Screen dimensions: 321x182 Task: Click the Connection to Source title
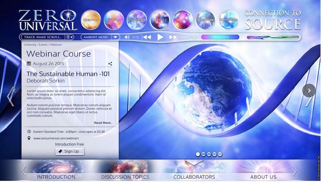point(273,20)
